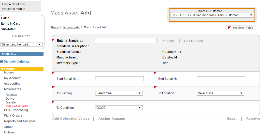Image resolution: width=270 pixels, height=137 pixels.
Task: Click the Start Serial No. input field
Action: tap(119, 79)
